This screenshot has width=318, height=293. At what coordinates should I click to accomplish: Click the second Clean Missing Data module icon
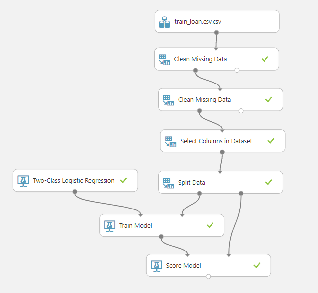(x=168, y=99)
